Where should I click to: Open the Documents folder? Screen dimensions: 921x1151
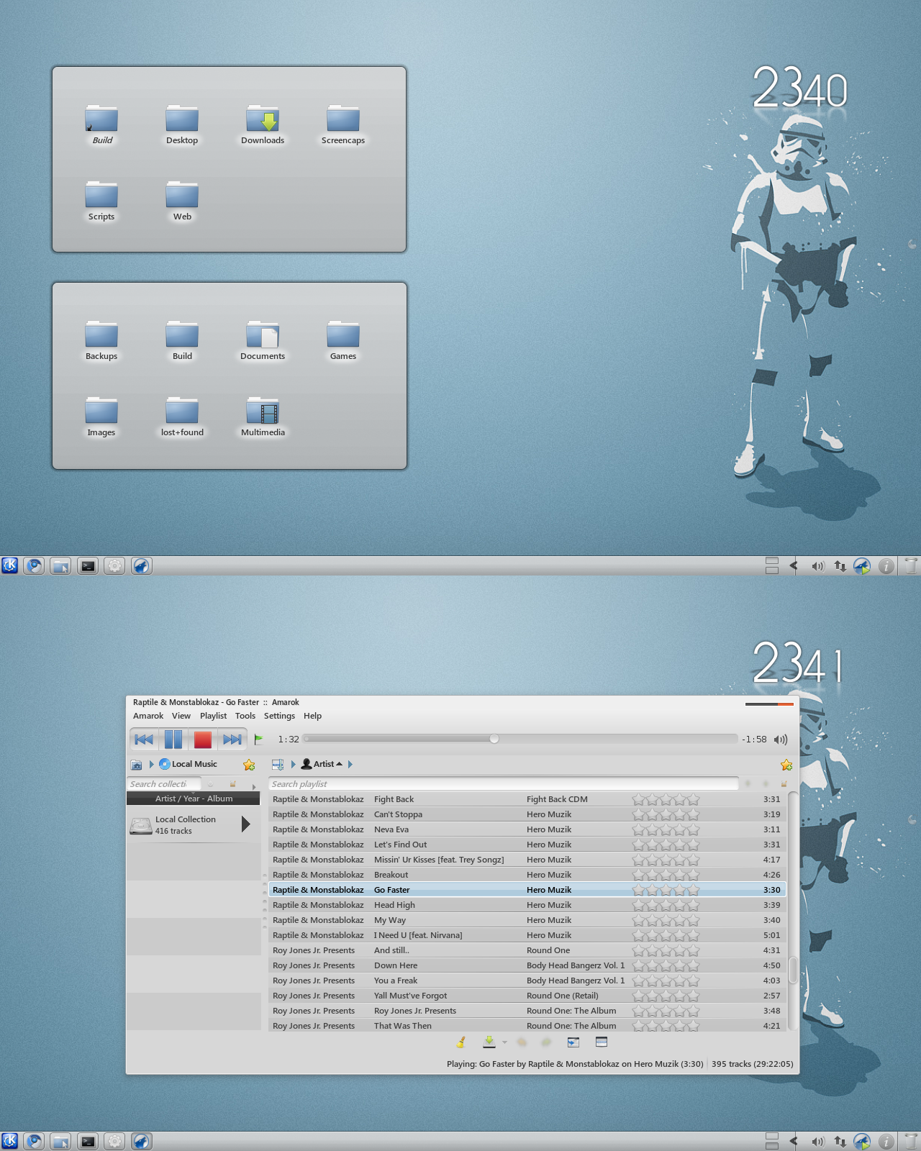pos(263,341)
